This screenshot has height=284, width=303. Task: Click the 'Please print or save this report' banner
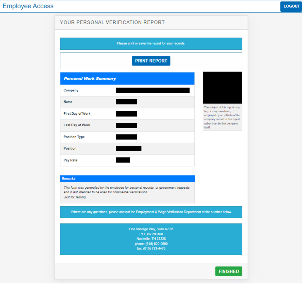click(151, 44)
